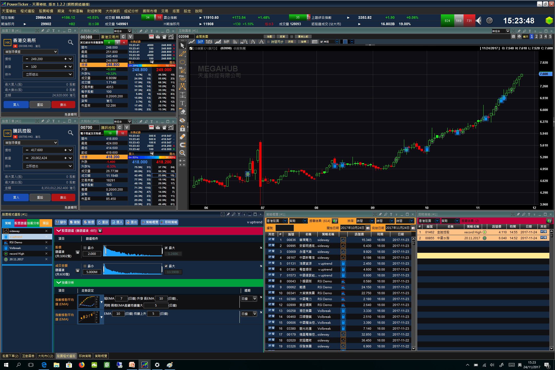
Task: Enable 最小 checkbox for 成交金額 filter
Action: click(x=85, y=266)
